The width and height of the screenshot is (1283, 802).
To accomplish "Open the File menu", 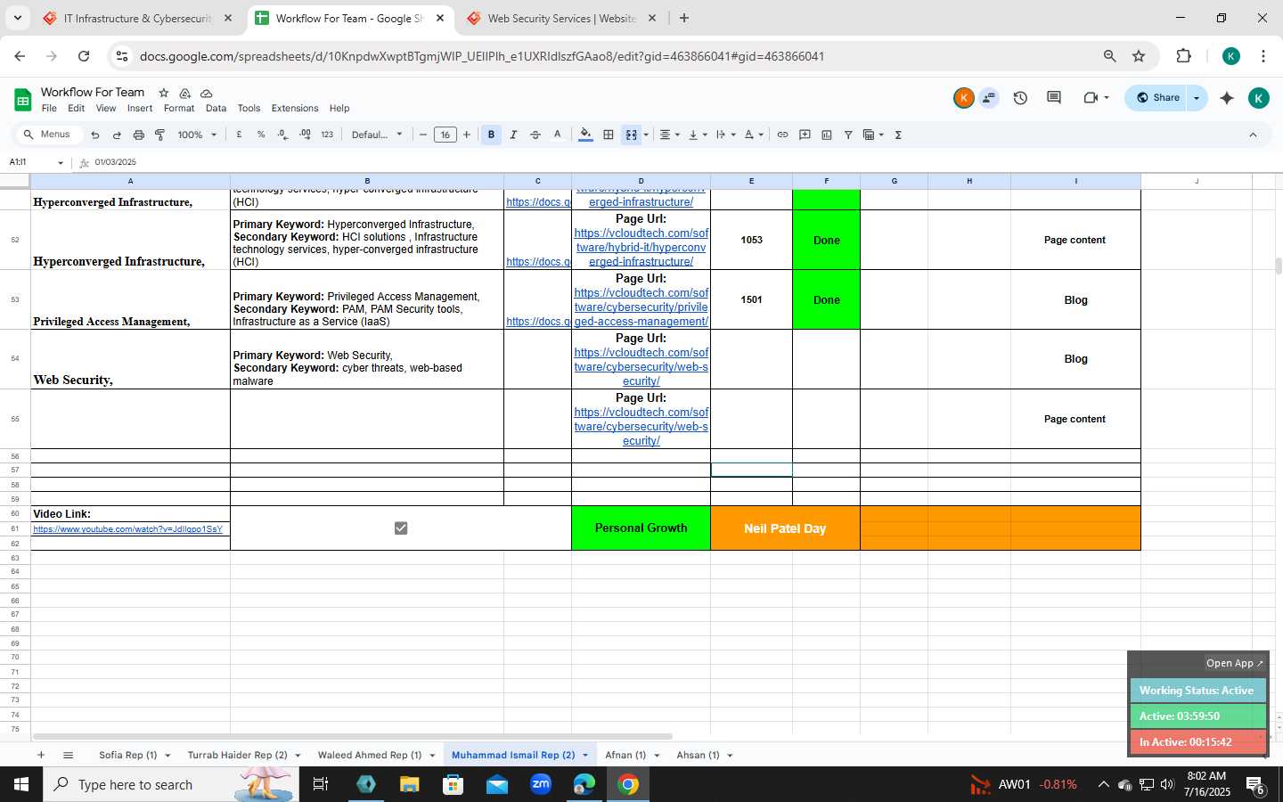I will pos(49,108).
